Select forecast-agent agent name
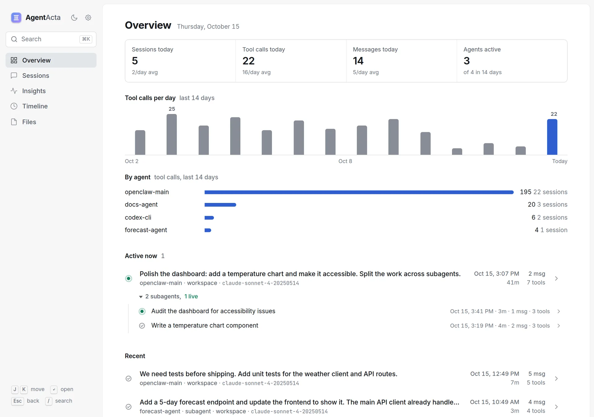 point(146,230)
